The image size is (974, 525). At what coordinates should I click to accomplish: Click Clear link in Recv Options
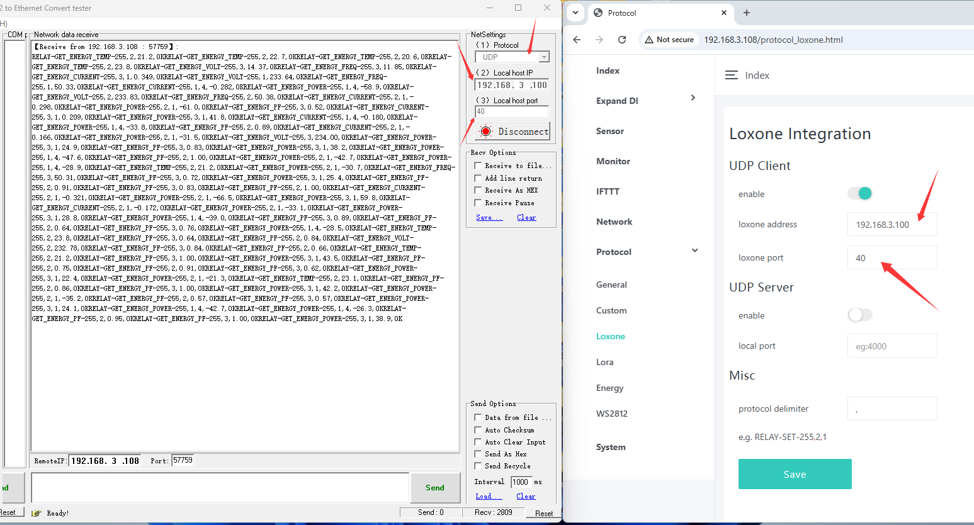[526, 217]
